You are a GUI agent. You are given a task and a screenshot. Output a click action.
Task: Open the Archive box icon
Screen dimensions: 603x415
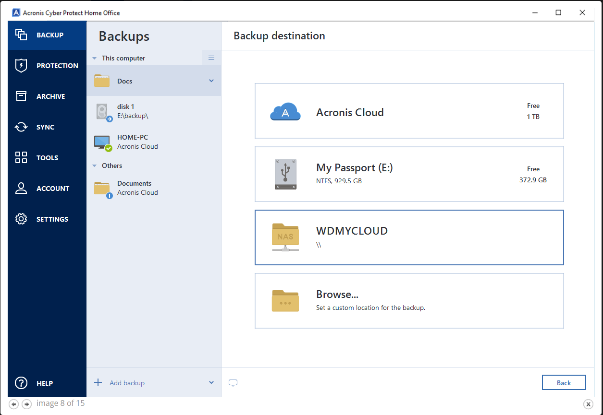tap(21, 96)
